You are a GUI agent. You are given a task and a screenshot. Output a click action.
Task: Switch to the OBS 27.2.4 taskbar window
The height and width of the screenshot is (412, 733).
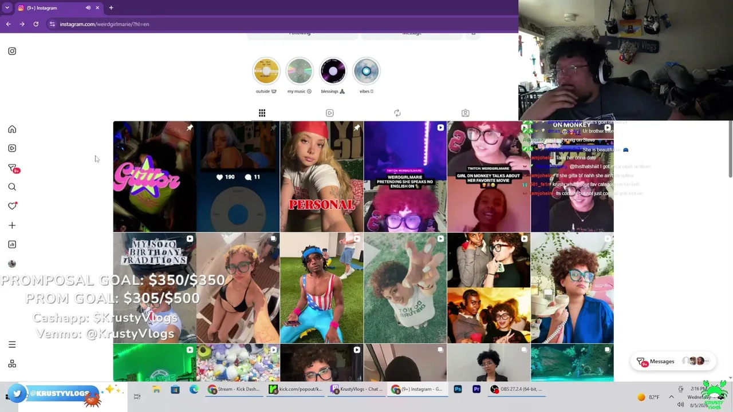pyautogui.click(x=517, y=390)
